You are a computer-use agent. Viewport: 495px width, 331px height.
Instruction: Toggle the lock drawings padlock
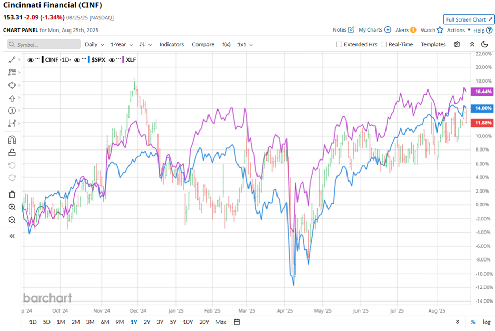pos(12,153)
